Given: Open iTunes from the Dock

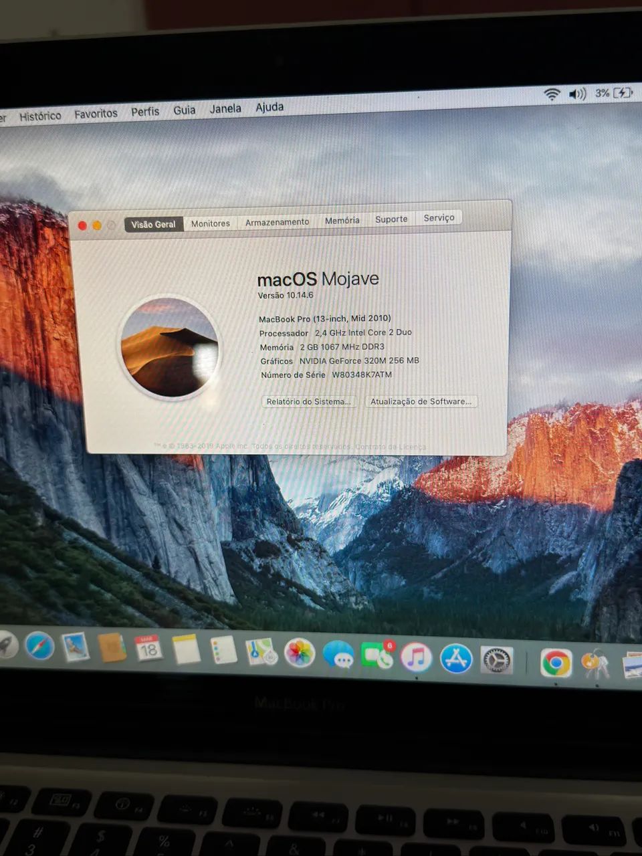Looking at the screenshot, I should coord(416,657).
